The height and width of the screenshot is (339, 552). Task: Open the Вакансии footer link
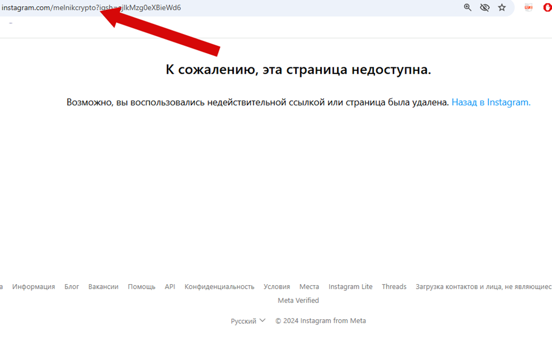[103, 286]
